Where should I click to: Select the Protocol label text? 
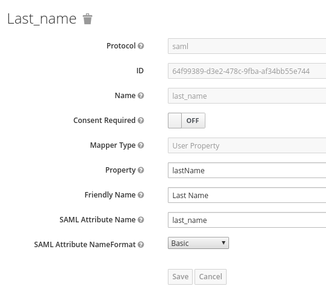pos(121,46)
